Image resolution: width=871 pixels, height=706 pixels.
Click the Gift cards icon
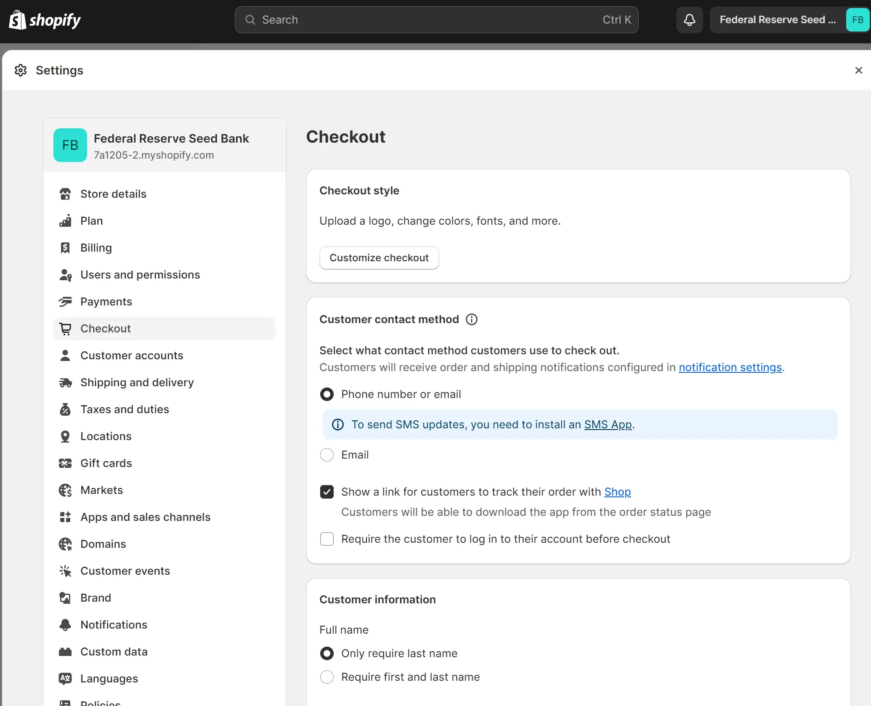pyautogui.click(x=65, y=463)
